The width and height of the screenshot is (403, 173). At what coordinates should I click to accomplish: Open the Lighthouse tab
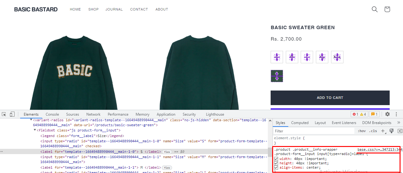[x=215, y=114]
